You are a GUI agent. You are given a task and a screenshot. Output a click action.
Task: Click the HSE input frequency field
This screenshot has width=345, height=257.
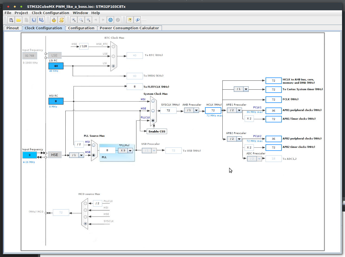30,155
